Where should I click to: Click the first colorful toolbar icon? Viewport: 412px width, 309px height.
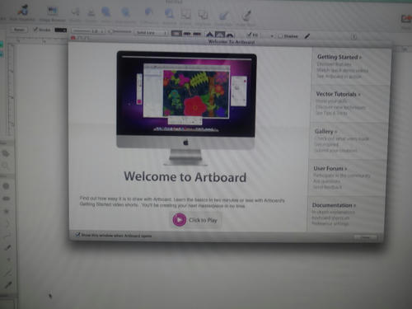(23, 10)
